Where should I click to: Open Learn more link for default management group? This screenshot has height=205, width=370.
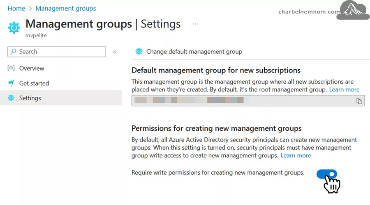pos(344,90)
